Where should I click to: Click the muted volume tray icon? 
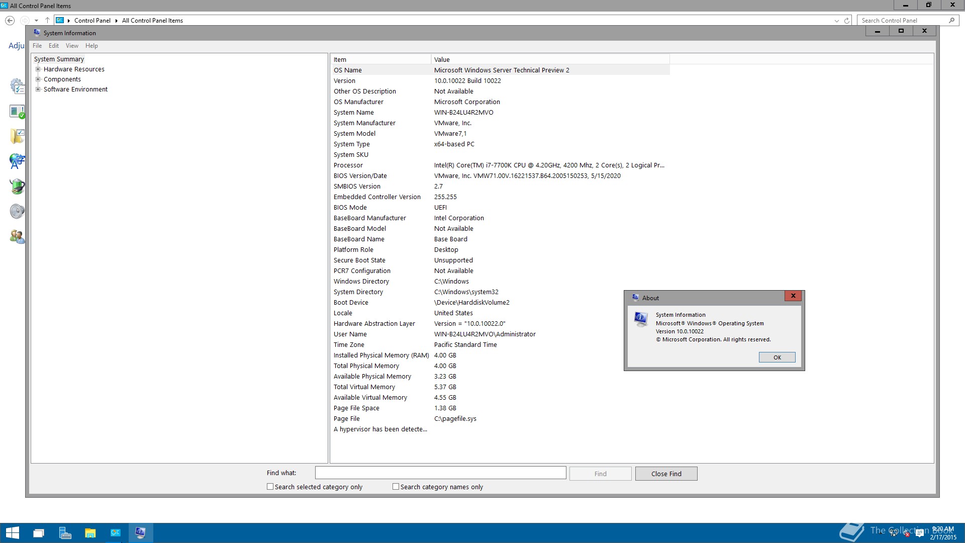pos(907,533)
